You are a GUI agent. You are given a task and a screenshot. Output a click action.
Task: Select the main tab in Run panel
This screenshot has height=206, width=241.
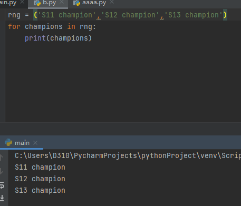(22, 143)
